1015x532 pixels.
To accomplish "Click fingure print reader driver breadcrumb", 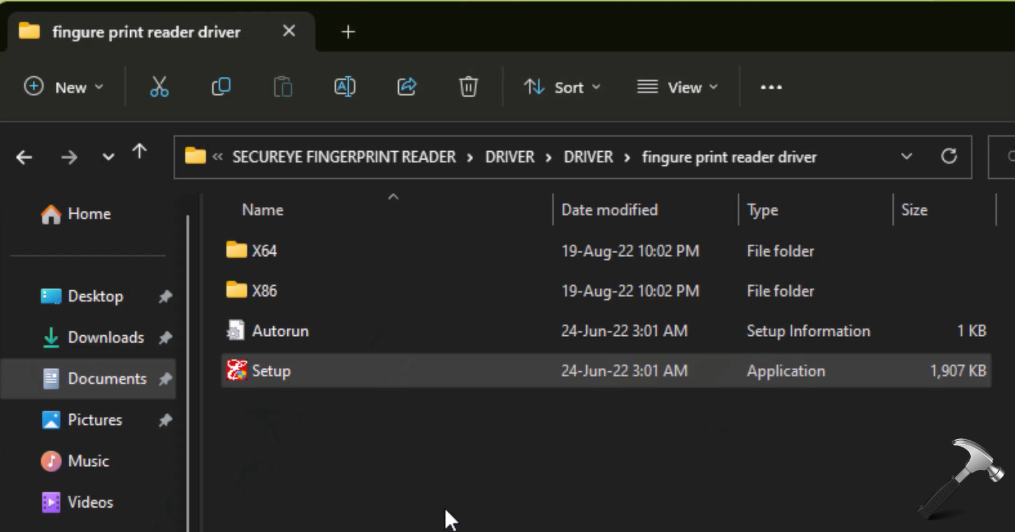I will (729, 158).
